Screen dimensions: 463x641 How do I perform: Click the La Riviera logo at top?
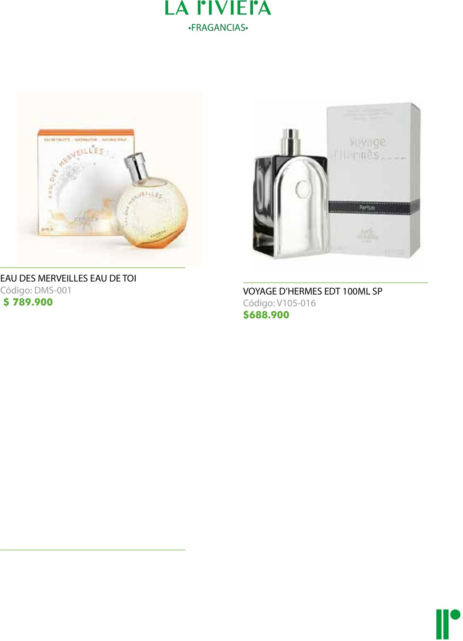(218, 8)
